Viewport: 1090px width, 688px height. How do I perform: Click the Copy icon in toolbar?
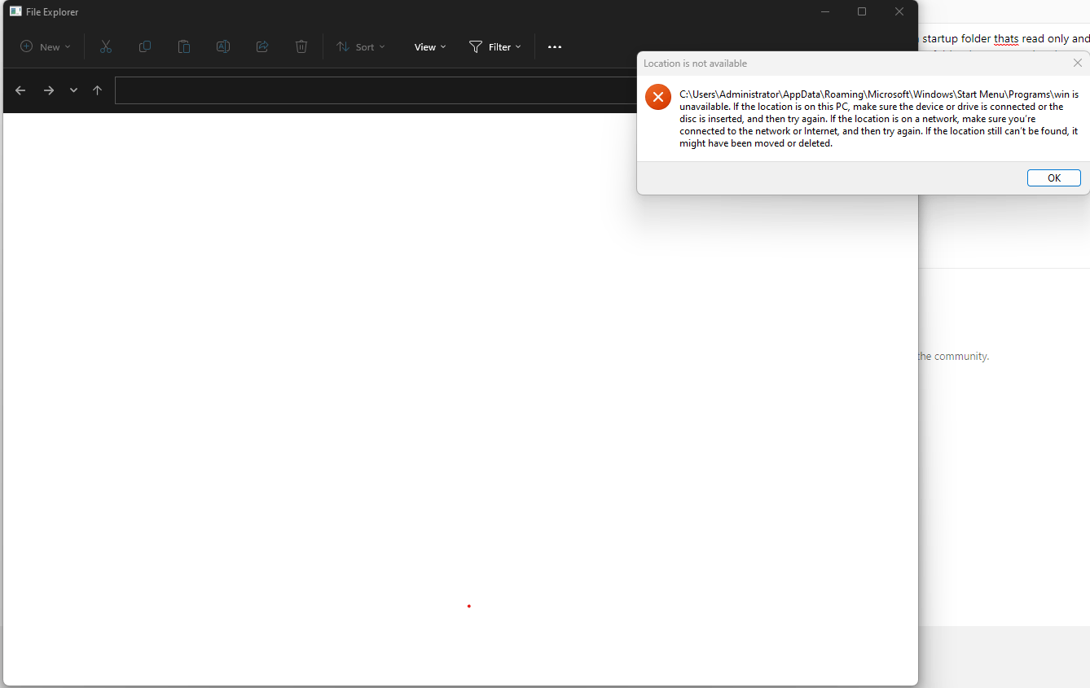(145, 47)
